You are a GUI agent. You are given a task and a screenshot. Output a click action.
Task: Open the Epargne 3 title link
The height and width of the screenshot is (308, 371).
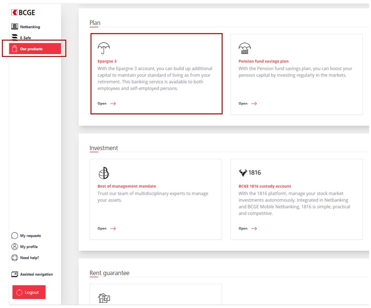(x=107, y=61)
